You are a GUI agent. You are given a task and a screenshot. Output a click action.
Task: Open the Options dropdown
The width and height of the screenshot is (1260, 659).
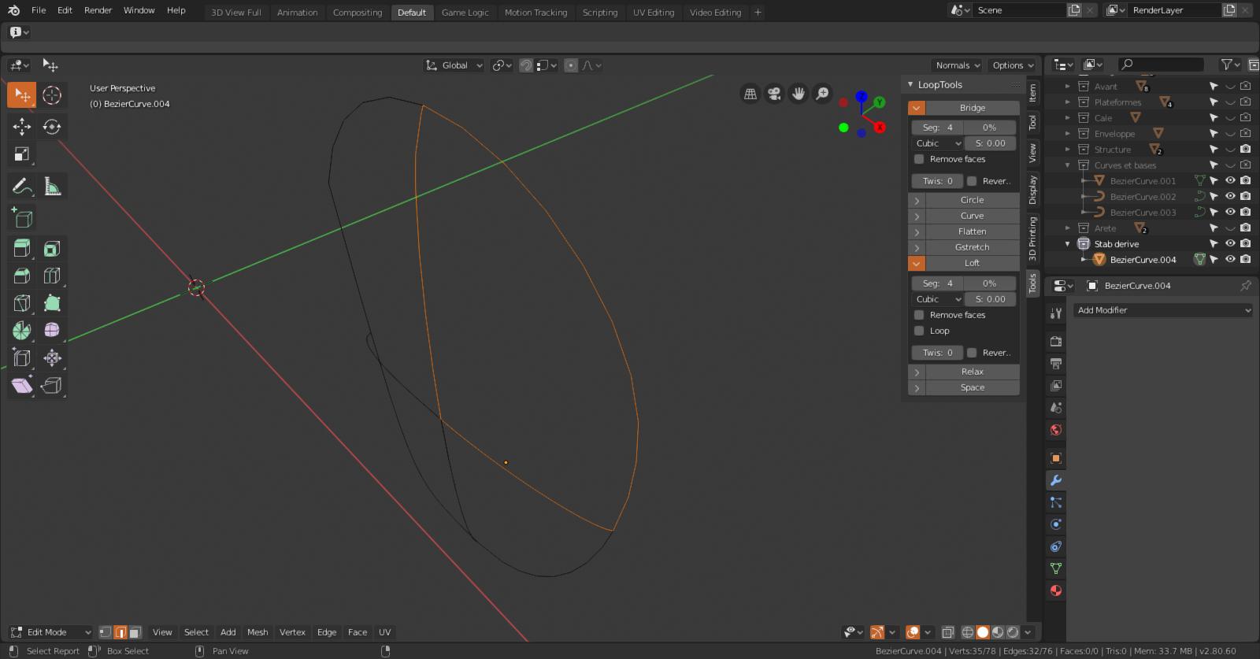tap(1013, 65)
